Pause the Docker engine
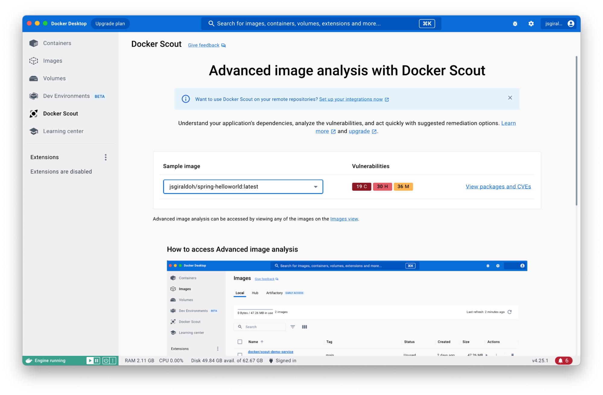 pyautogui.click(x=97, y=360)
